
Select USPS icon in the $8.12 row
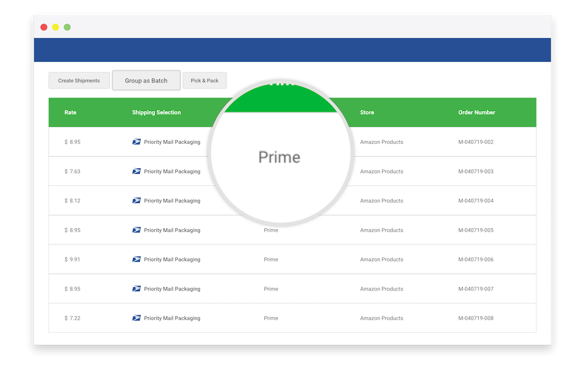click(x=136, y=201)
